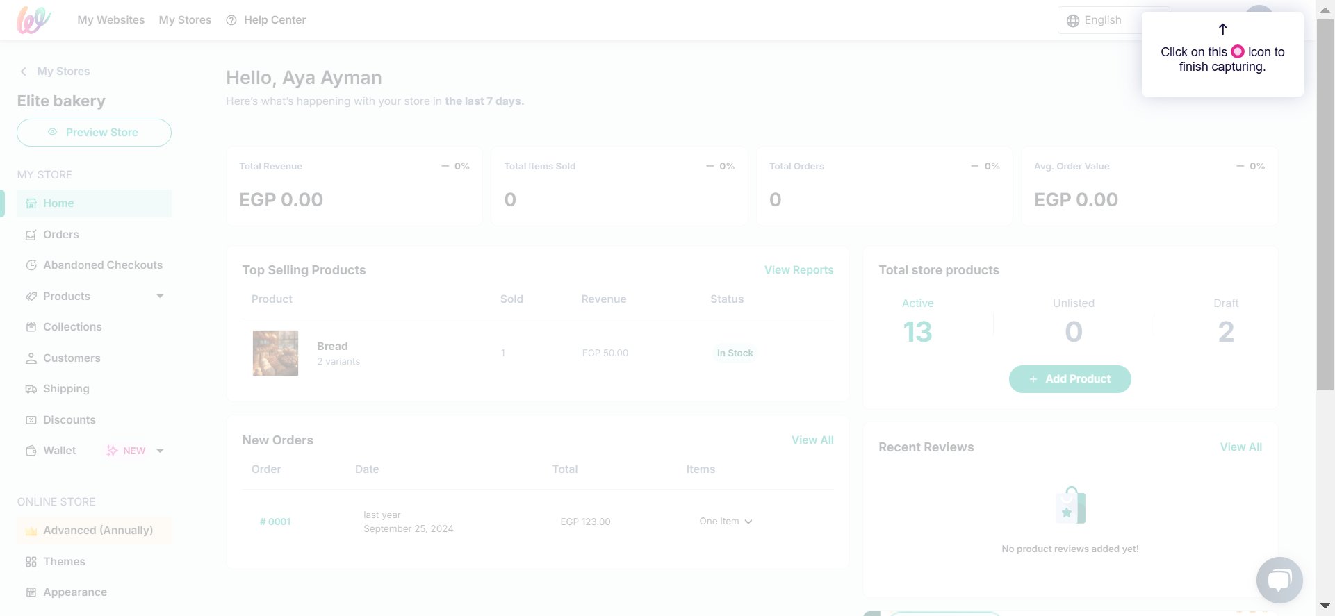Viewport: 1335px width, 616px height.
Task: Select Home in the My Store sidebar
Action: coord(94,203)
